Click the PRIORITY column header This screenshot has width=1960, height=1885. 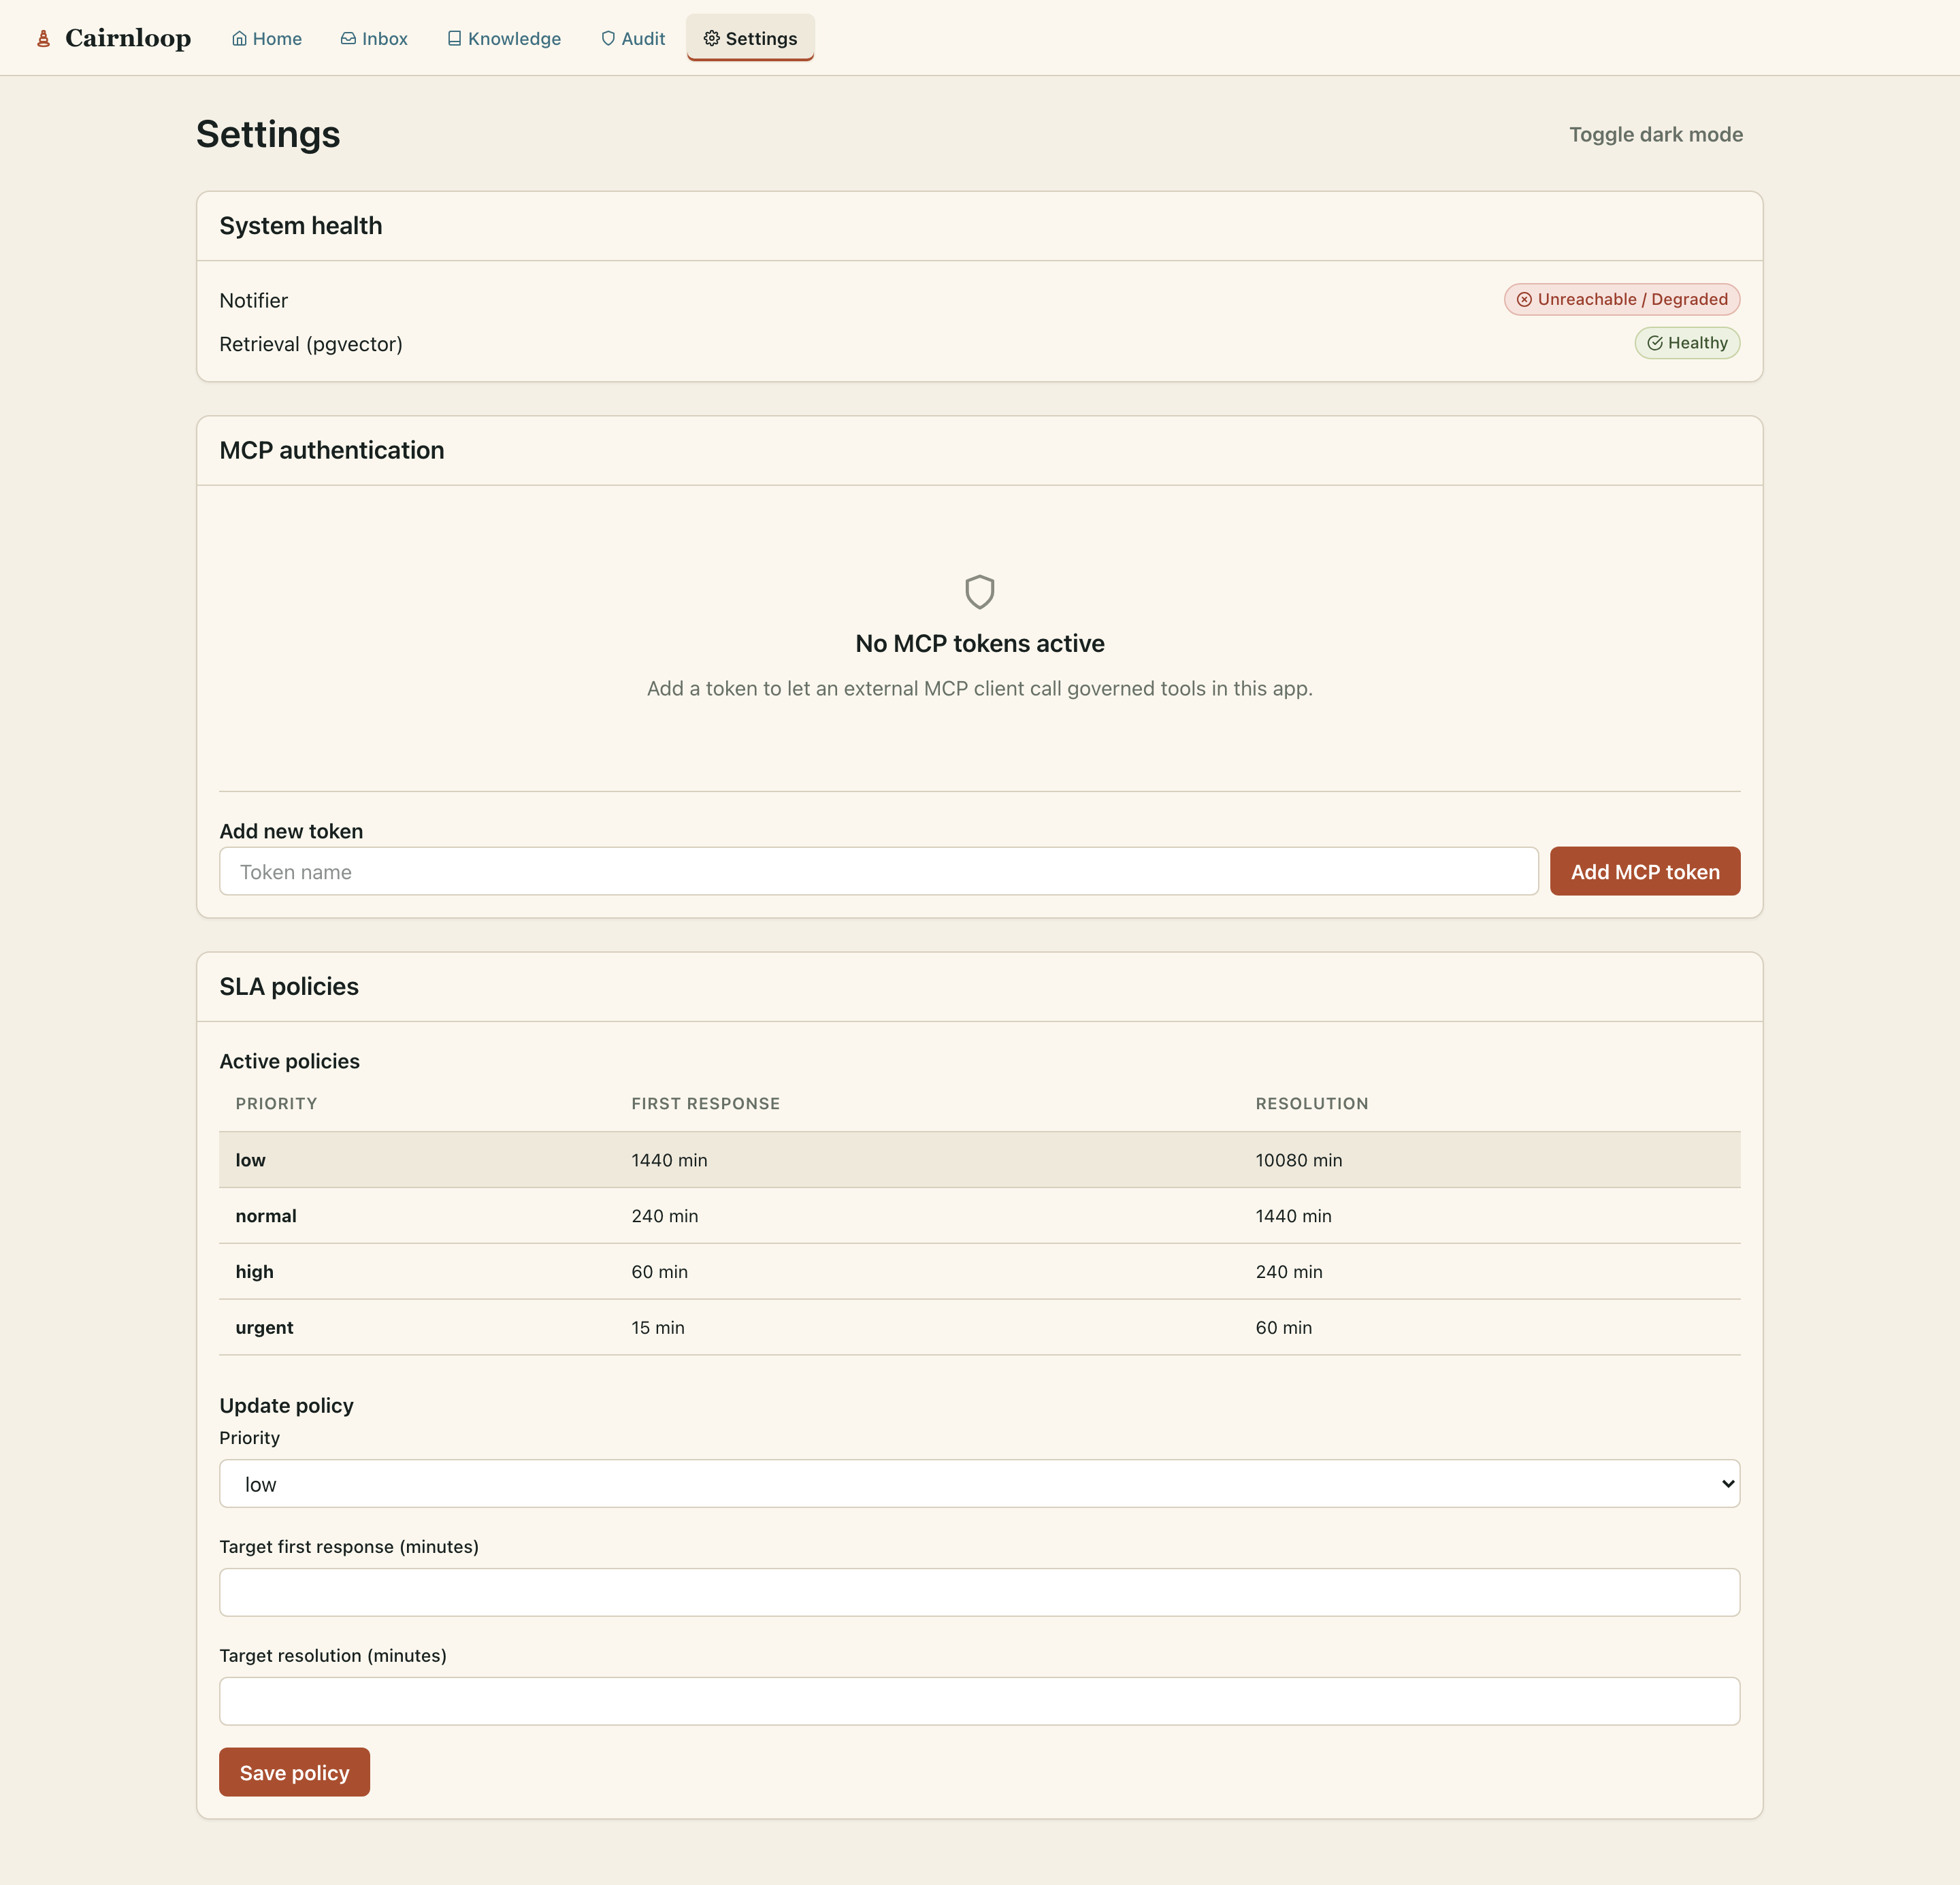tap(276, 1103)
